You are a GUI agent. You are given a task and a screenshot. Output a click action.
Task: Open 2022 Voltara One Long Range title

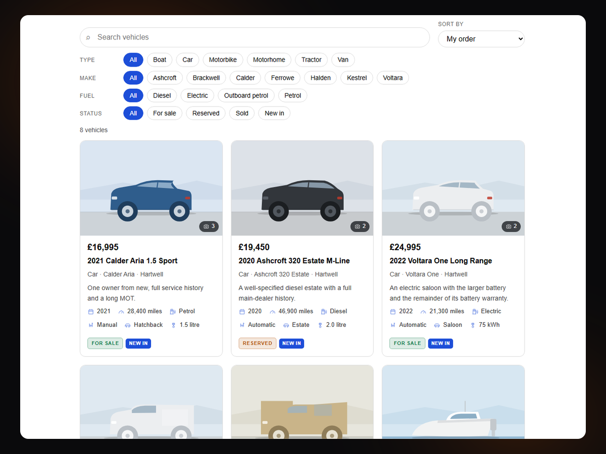[x=440, y=261]
